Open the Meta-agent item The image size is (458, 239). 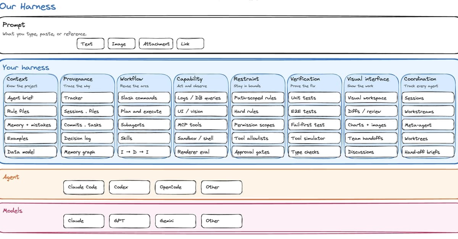tap(428, 125)
